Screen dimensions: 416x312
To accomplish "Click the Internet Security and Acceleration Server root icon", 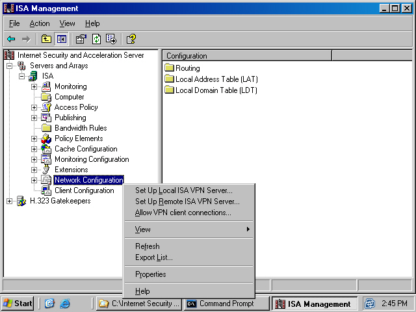I will [x=9, y=55].
